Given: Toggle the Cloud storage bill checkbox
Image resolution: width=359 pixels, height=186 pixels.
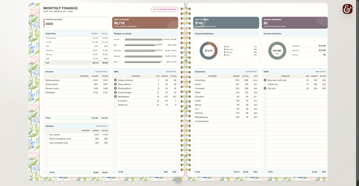Looking at the screenshot, I should pos(115,92).
